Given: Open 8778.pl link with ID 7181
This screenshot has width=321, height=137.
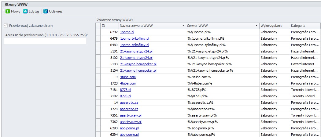Looking at the screenshot, I should click(x=125, y=90).
